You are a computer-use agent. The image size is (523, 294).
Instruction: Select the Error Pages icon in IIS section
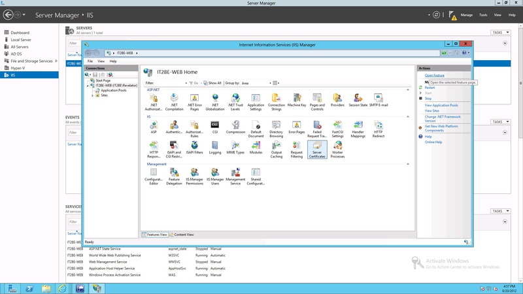click(297, 127)
